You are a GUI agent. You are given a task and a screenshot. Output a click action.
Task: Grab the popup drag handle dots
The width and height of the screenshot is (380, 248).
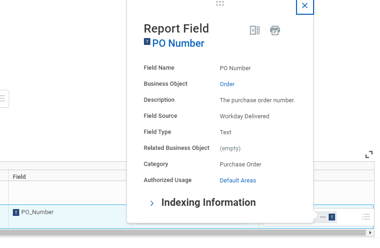coord(220,3)
